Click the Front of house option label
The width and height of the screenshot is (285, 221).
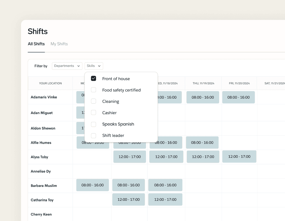[116, 79]
